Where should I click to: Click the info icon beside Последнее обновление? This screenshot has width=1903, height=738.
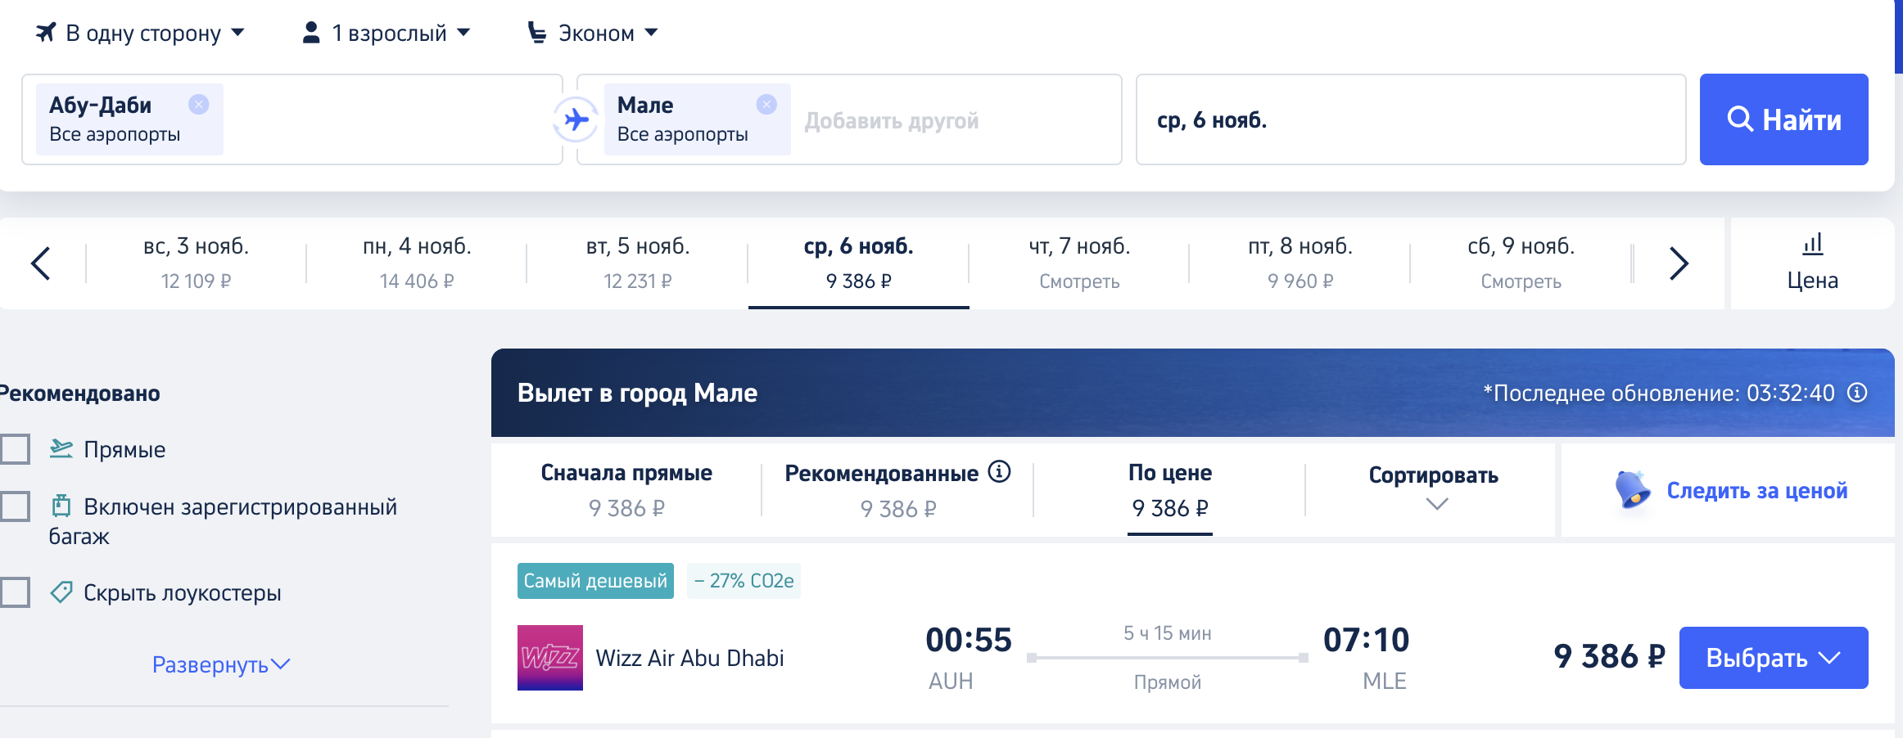1857,393
